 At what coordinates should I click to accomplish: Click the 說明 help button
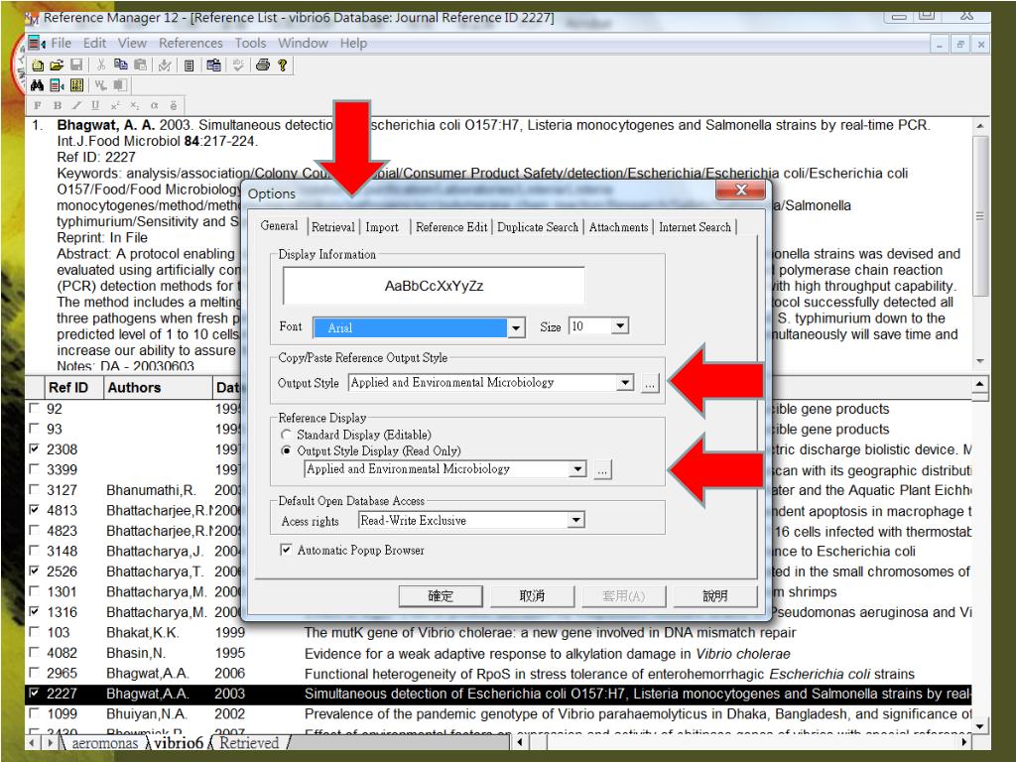(x=715, y=596)
